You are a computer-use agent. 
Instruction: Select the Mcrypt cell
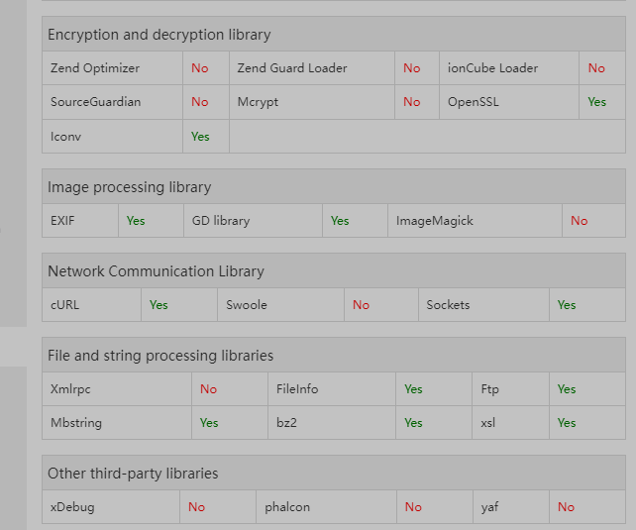pos(259,102)
